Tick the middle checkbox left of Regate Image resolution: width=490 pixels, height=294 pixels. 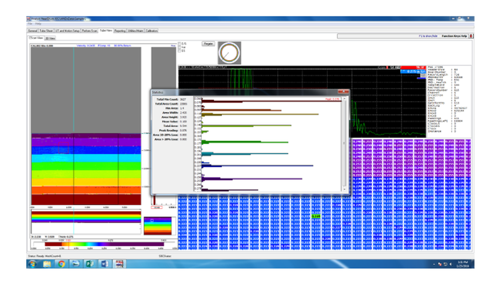[179, 47]
